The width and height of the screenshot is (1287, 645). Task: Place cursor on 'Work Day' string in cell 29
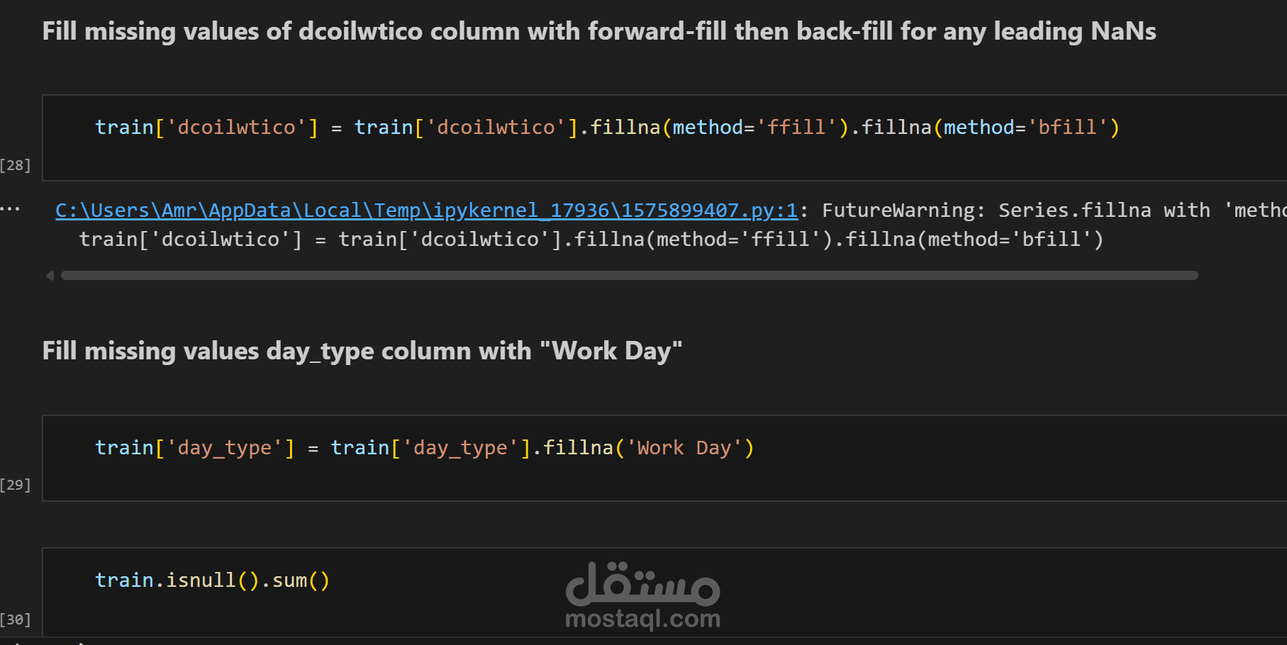(684, 448)
